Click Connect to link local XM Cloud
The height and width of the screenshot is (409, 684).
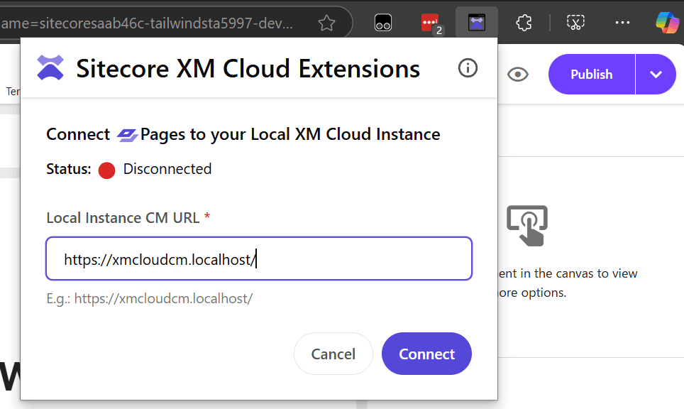[x=426, y=354]
